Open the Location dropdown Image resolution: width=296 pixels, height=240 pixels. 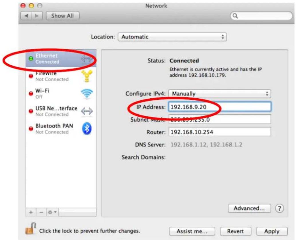[172, 37]
